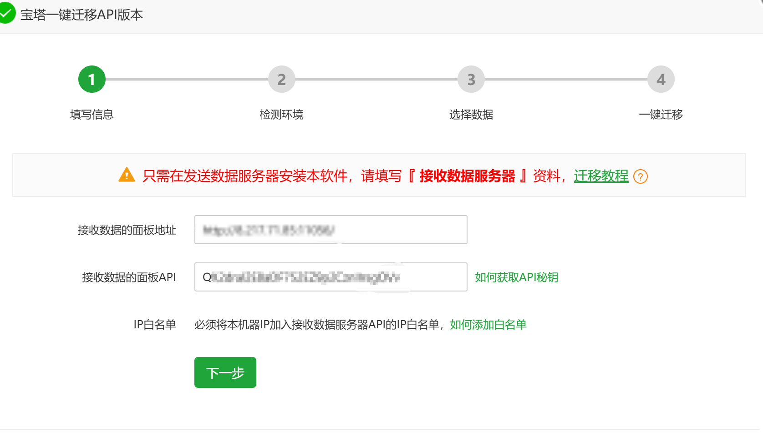Open the 如何获取API秘钥 link
Image resolution: width=763 pixels, height=442 pixels.
coord(517,277)
